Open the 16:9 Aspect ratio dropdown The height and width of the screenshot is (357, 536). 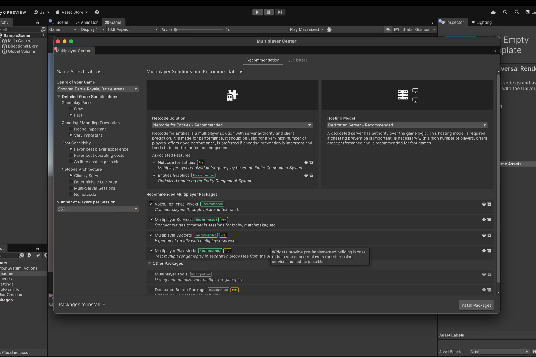coord(133,29)
